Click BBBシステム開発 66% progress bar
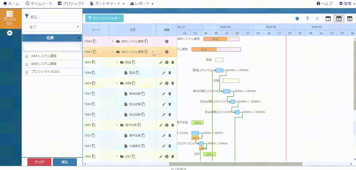Viewport: 356px width, 170px height. coord(221,39)
